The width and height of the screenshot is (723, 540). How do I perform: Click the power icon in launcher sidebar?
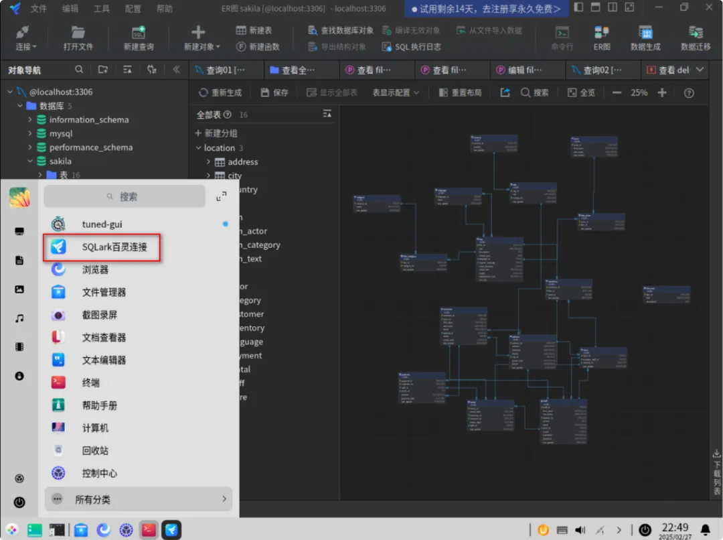tap(19, 502)
